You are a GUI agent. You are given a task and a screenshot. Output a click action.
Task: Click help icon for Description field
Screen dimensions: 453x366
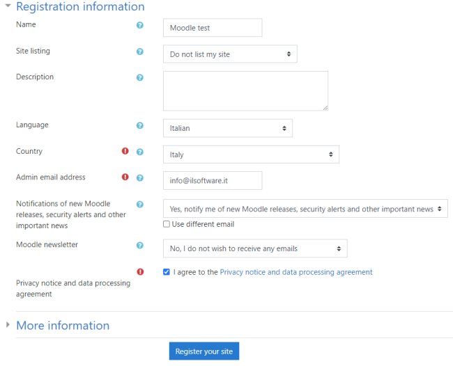[139, 77]
